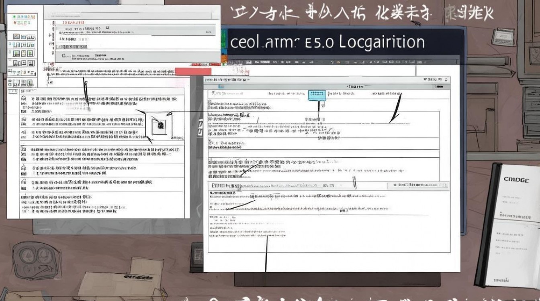Viewport: 540px width, 301px height.
Task: Click the first row of left sidebar icons
Action: click(22, 37)
